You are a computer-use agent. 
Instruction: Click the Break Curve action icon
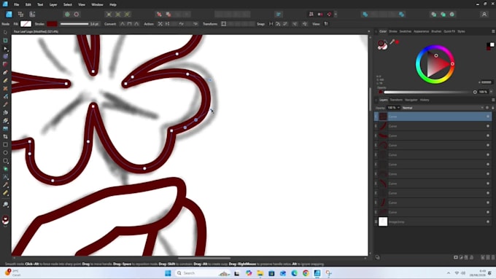[x=160, y=24]
